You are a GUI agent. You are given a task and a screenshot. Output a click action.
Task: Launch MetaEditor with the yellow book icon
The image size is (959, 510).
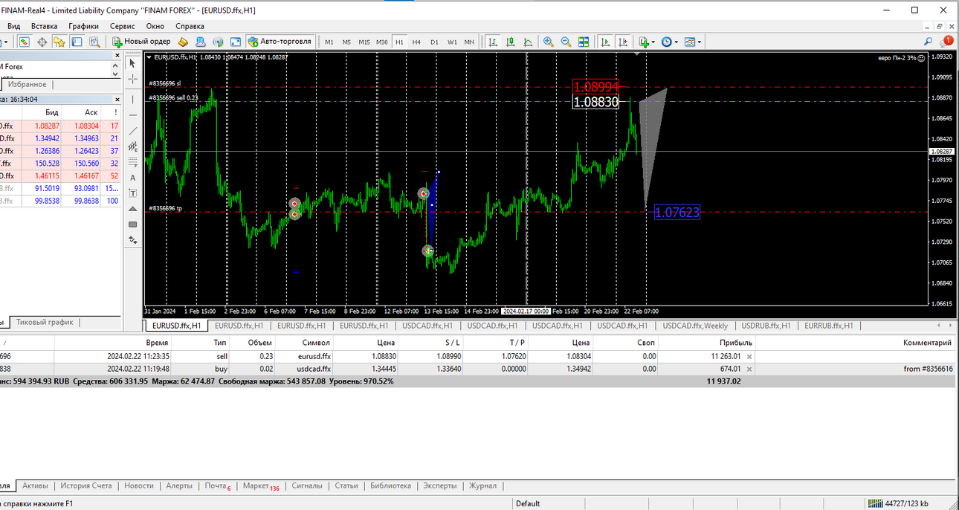point(183,42)
